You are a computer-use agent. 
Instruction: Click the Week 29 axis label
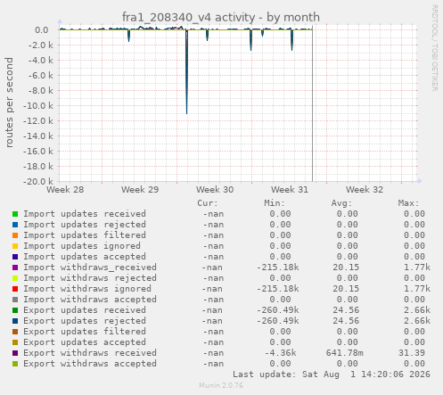pyautogui.click(x=140, y=190)
